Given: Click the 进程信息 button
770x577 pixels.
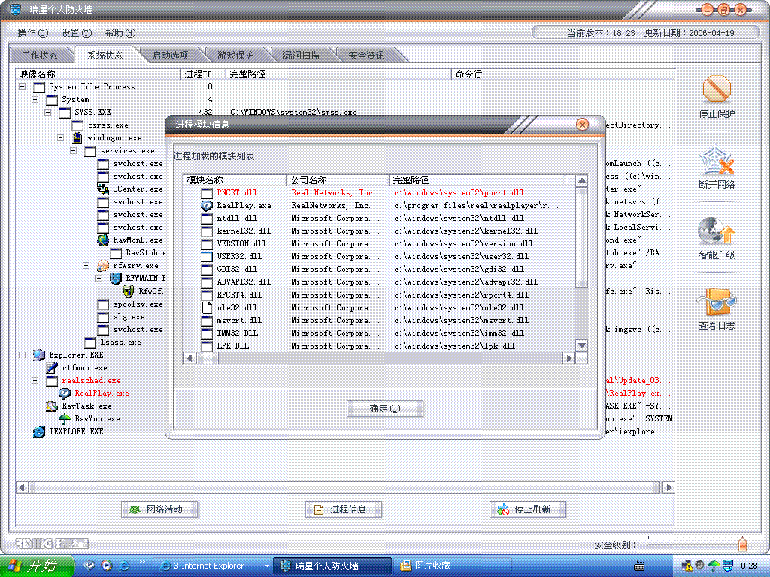Looking at the screenshot, I should (344, 509).
